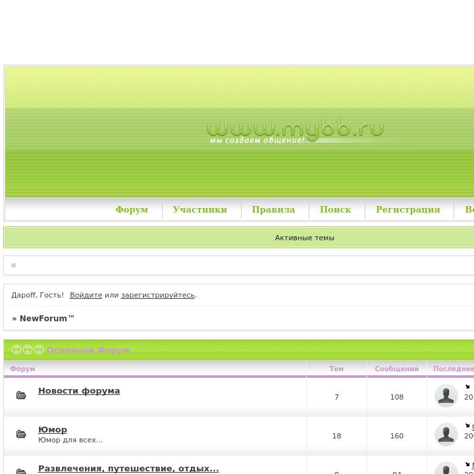Click the 18 topics count cell
The width and height of the screenshot is (474, 474).
[337, 436]
